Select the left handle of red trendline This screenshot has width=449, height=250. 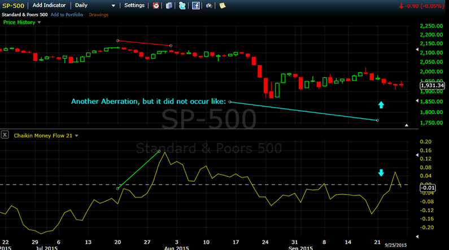117,41
